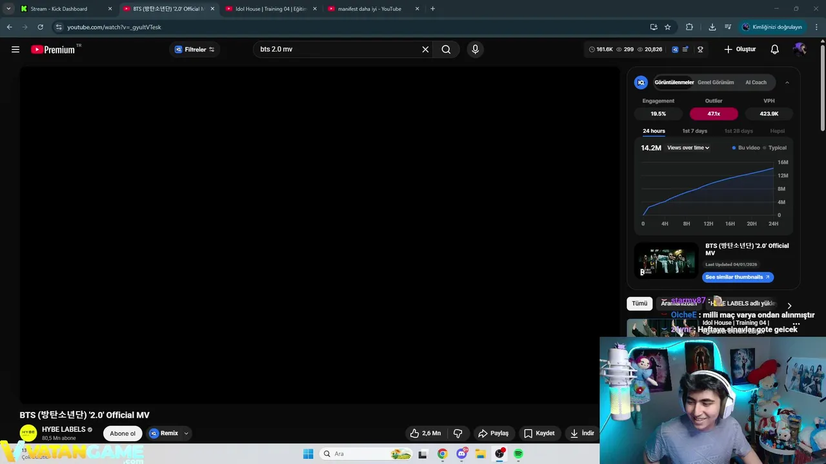Open the vidIQ trophy icon
This screenshot has height=464, width=826.
pyautogui.click(x=700, y=50)
